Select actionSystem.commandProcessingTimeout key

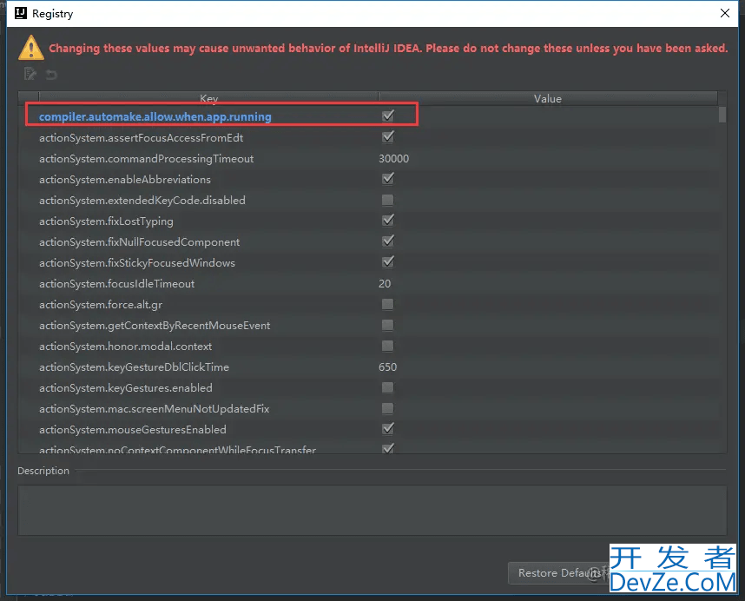[147, 159]
